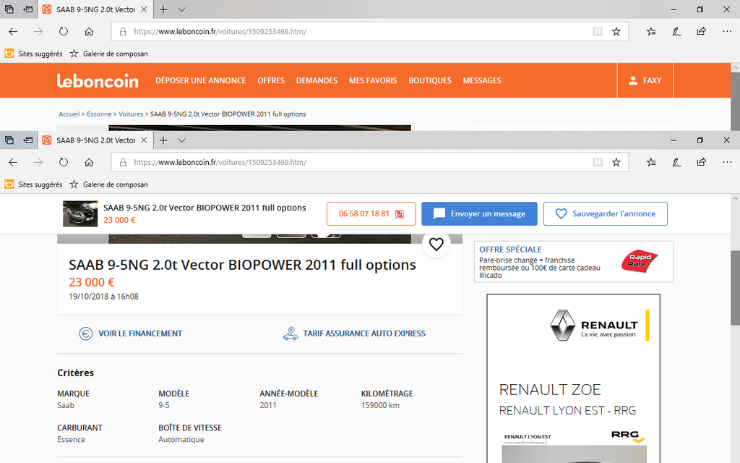Viewport: 740px width, 463px height.
Task: Click the Renault ZOE advertisement
Action: click(573, 378)
